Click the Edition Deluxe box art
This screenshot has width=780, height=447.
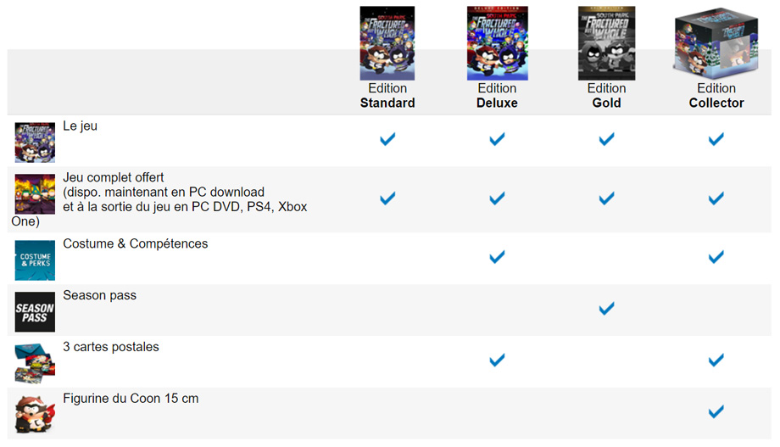[x=497, y=42]
